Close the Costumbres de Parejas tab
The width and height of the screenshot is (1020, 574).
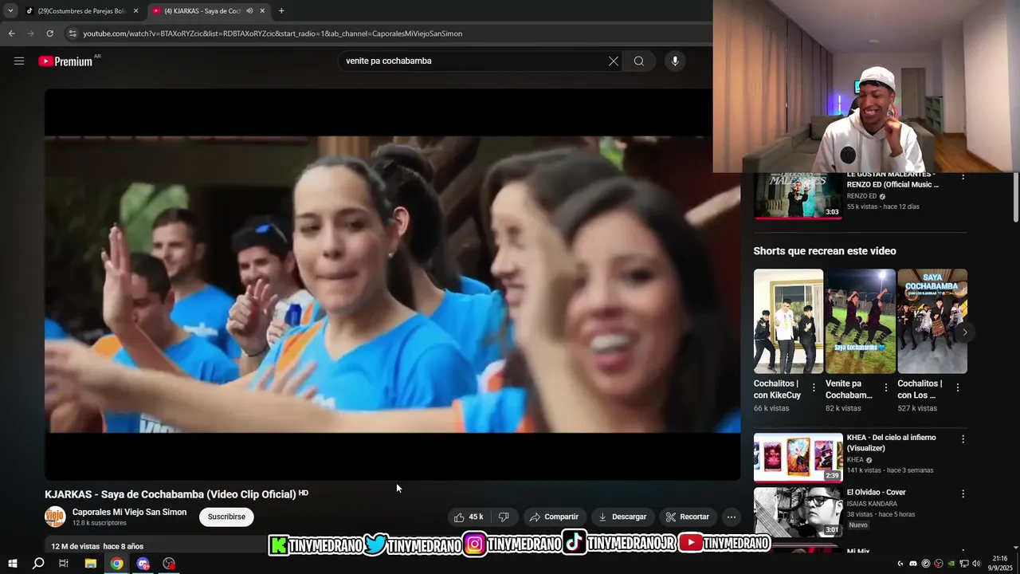pyautogui.click(x=135, y=10)
